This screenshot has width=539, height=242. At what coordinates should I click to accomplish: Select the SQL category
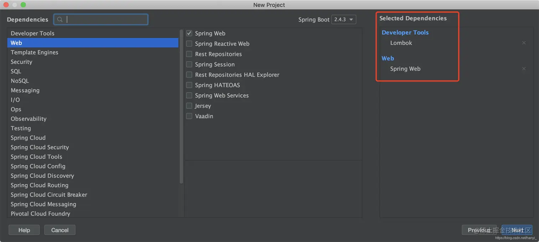tap(93, 71)
